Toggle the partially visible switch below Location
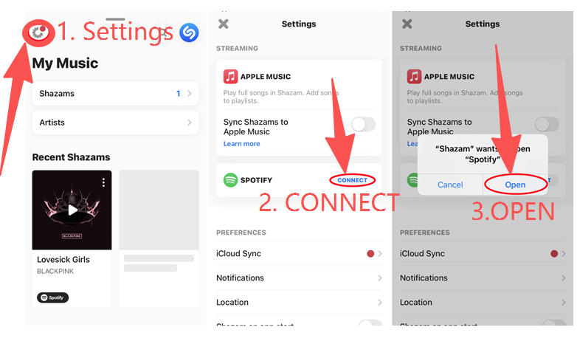The height and width of the screenshot is (344, 577). (x=370, y=323)
